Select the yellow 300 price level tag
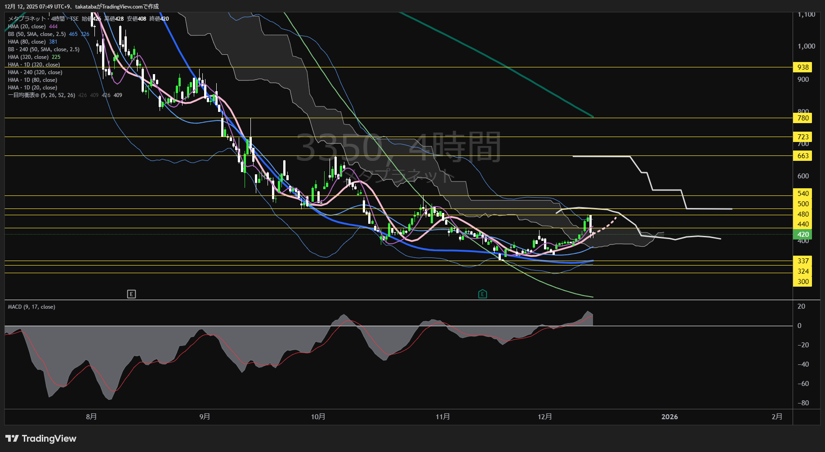 (x=803, y=282)
